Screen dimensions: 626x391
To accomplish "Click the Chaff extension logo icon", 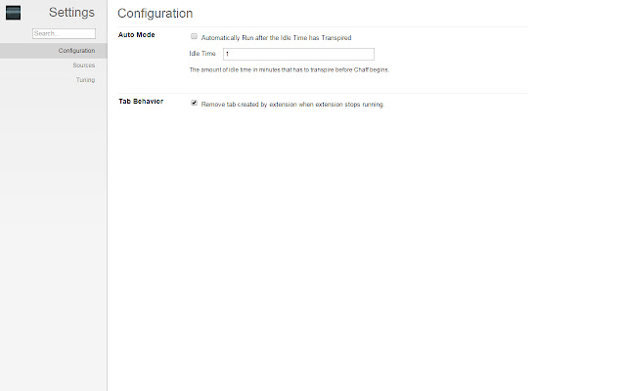I will click(x=13, y=13).
